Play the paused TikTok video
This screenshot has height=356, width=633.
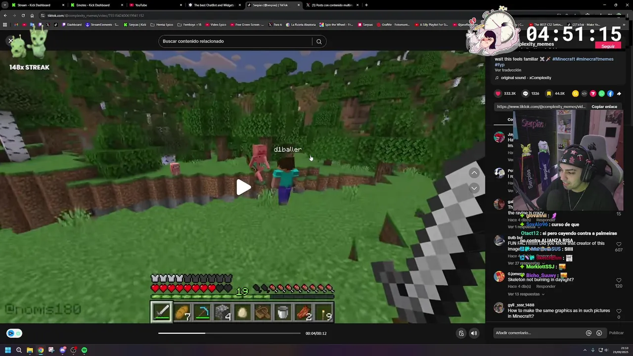[x=243, y=187]
